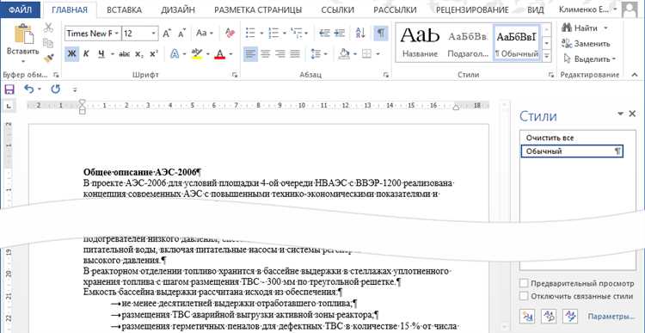
Task: Enable the Предварительный просмотр checkbox
Action: pyautogui.click(x=524, y=284)
